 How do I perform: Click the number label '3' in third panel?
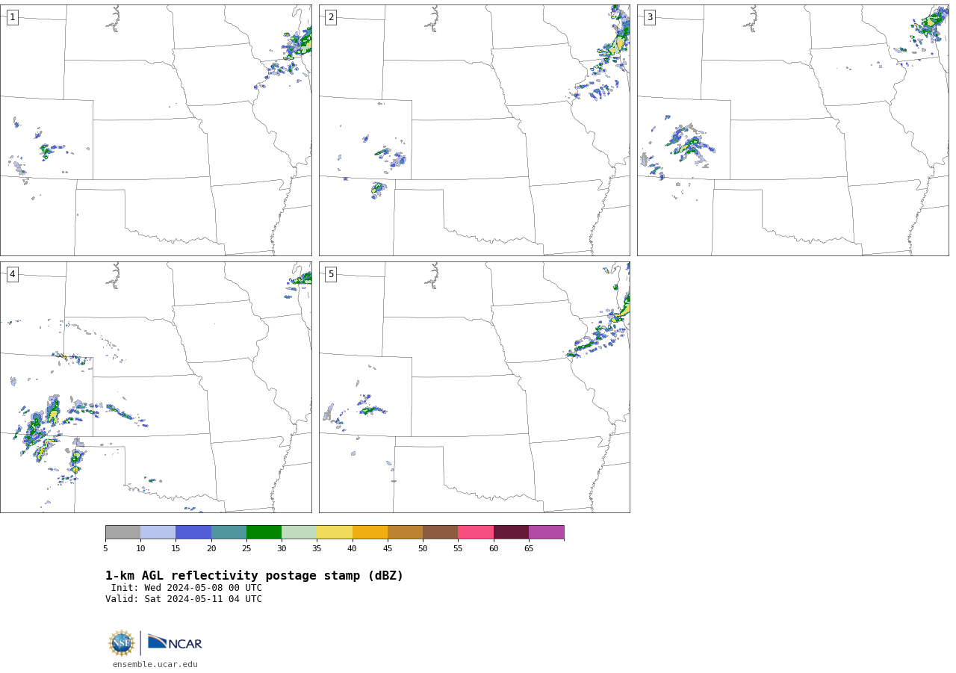(649, 17)
